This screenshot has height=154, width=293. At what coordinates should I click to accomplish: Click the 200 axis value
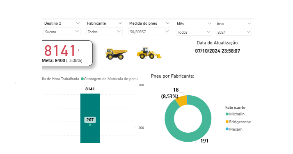141,128
